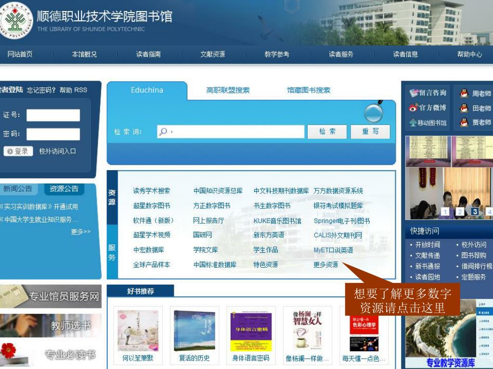Open the 文献资源 navigation menu
The height and width of the screenshot is (369, 493).
pos(213,54)
